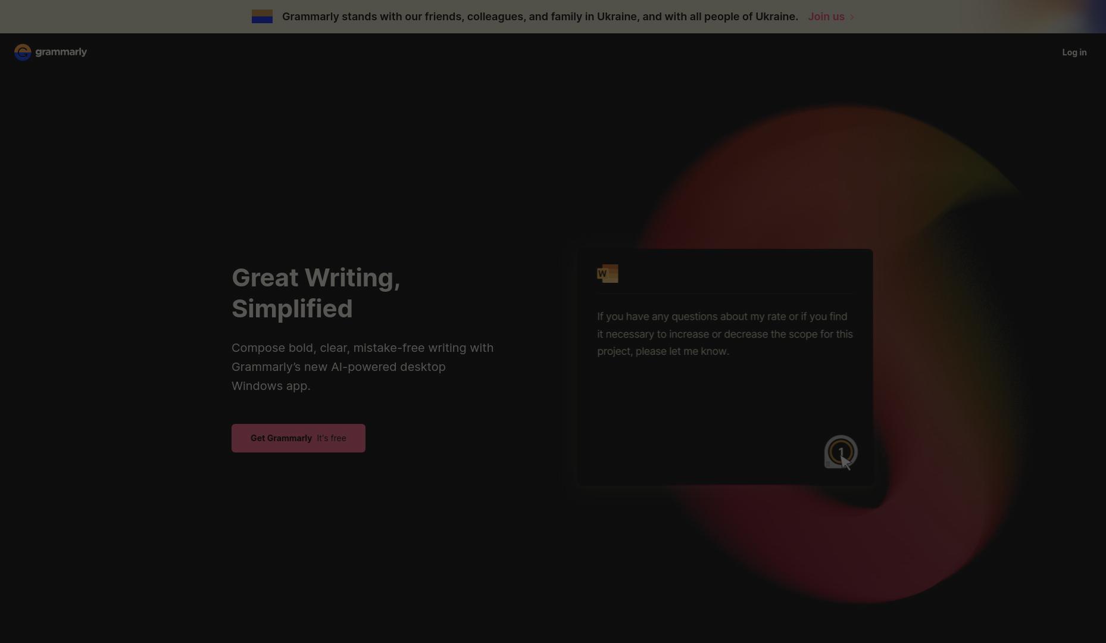Viewport: 1106px width, 643px height.
Task: Click the Grammarly suggestion counter badge
Action: [x=841, y=452]
